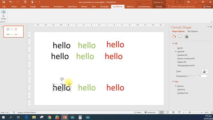
Task: Switch to Text Options in Format Shape
Action: tap(192, 31)
